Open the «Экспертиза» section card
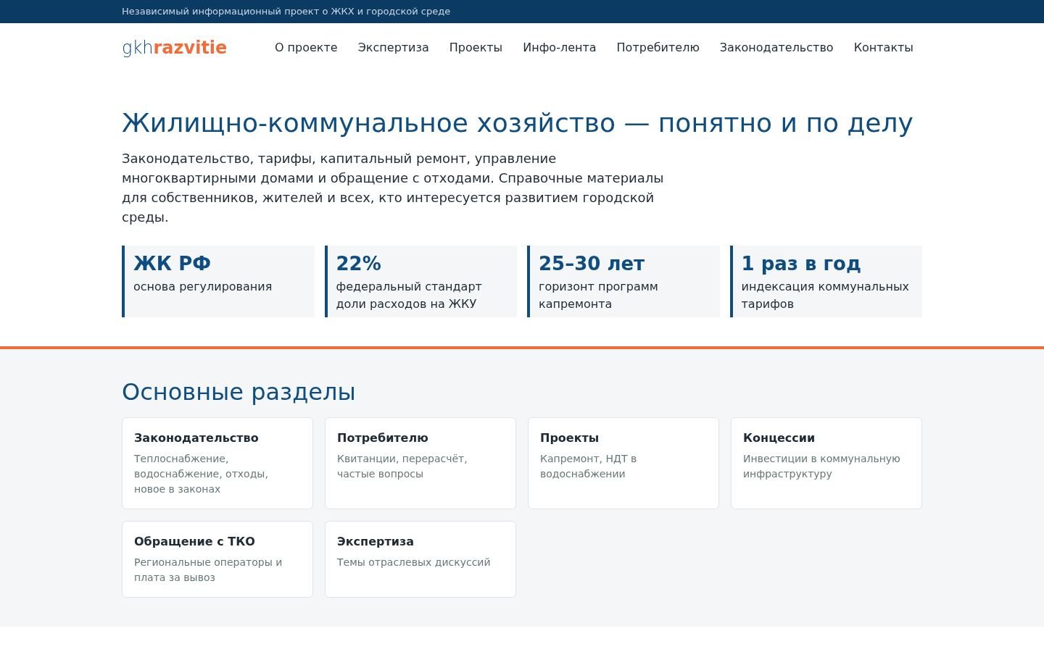The image size is (1044, 652). pos(420,559)
